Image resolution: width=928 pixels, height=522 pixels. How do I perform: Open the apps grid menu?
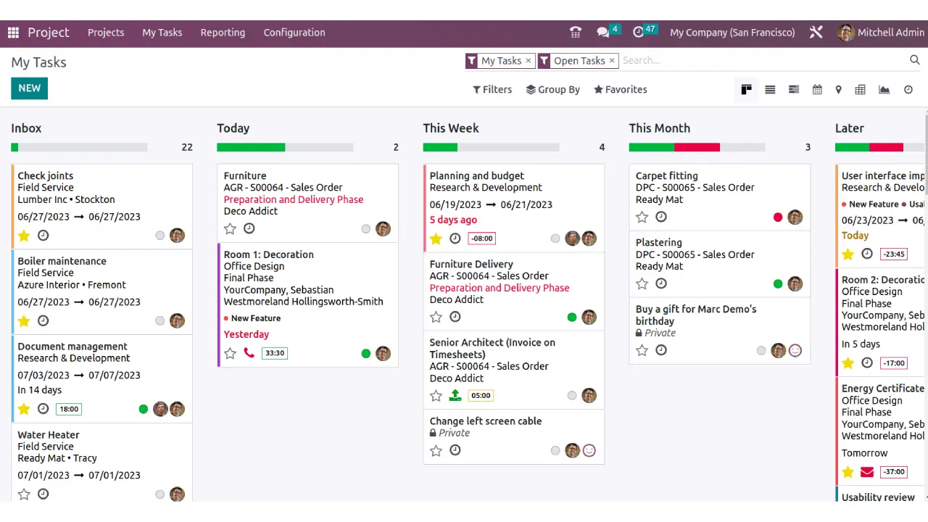(12, 33)
